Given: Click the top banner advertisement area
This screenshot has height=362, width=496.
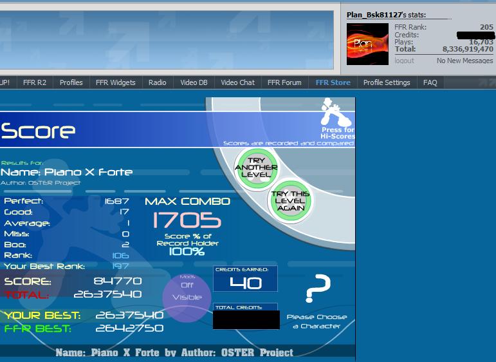Looking at the screenshot, I should (167, 40).
